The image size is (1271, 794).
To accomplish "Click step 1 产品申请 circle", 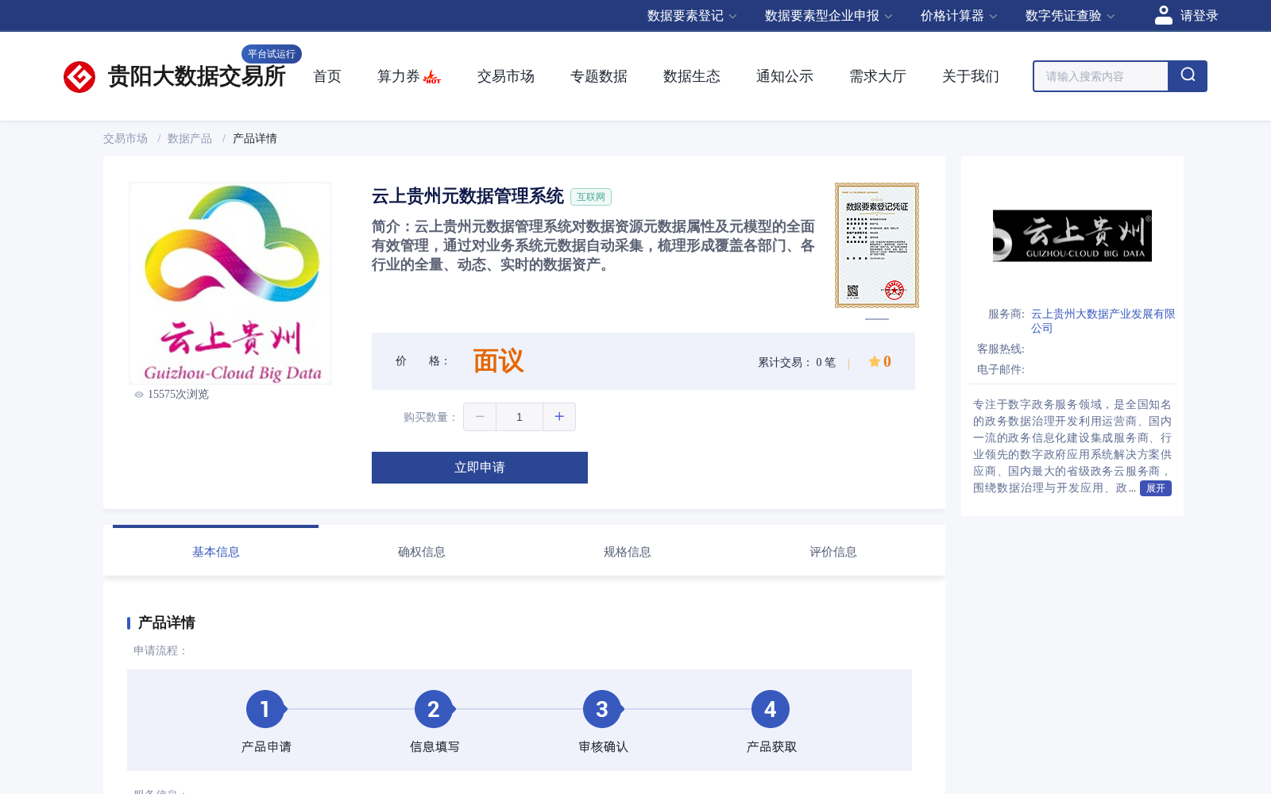I will coord(265,709).
